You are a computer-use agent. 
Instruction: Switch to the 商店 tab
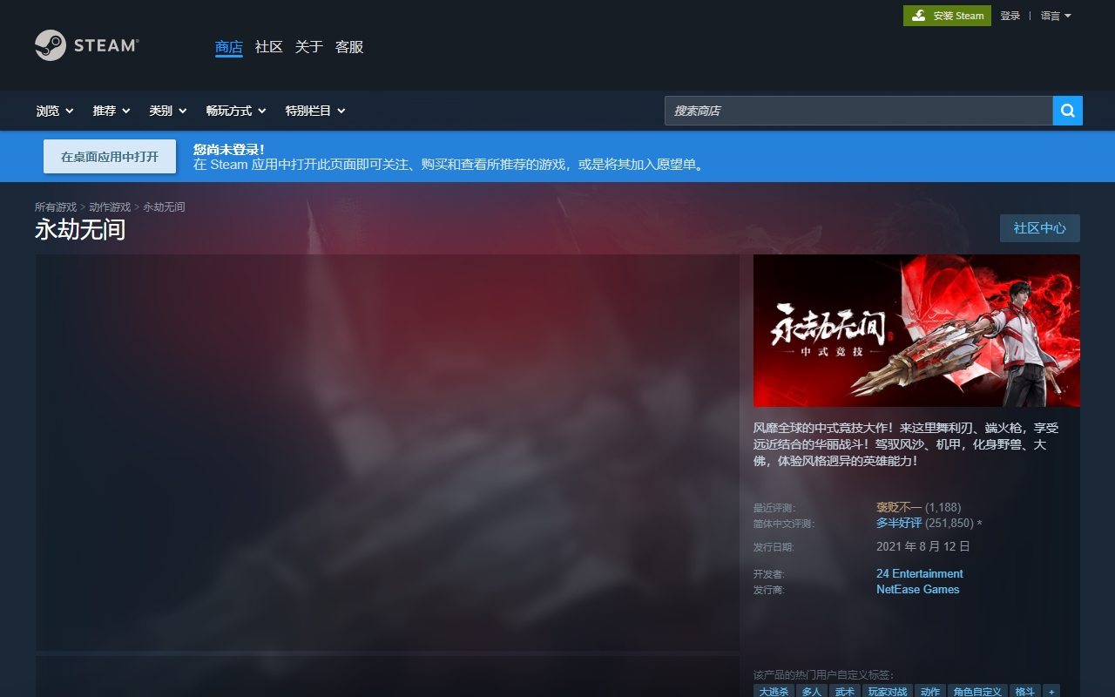[x=229, y=47]
